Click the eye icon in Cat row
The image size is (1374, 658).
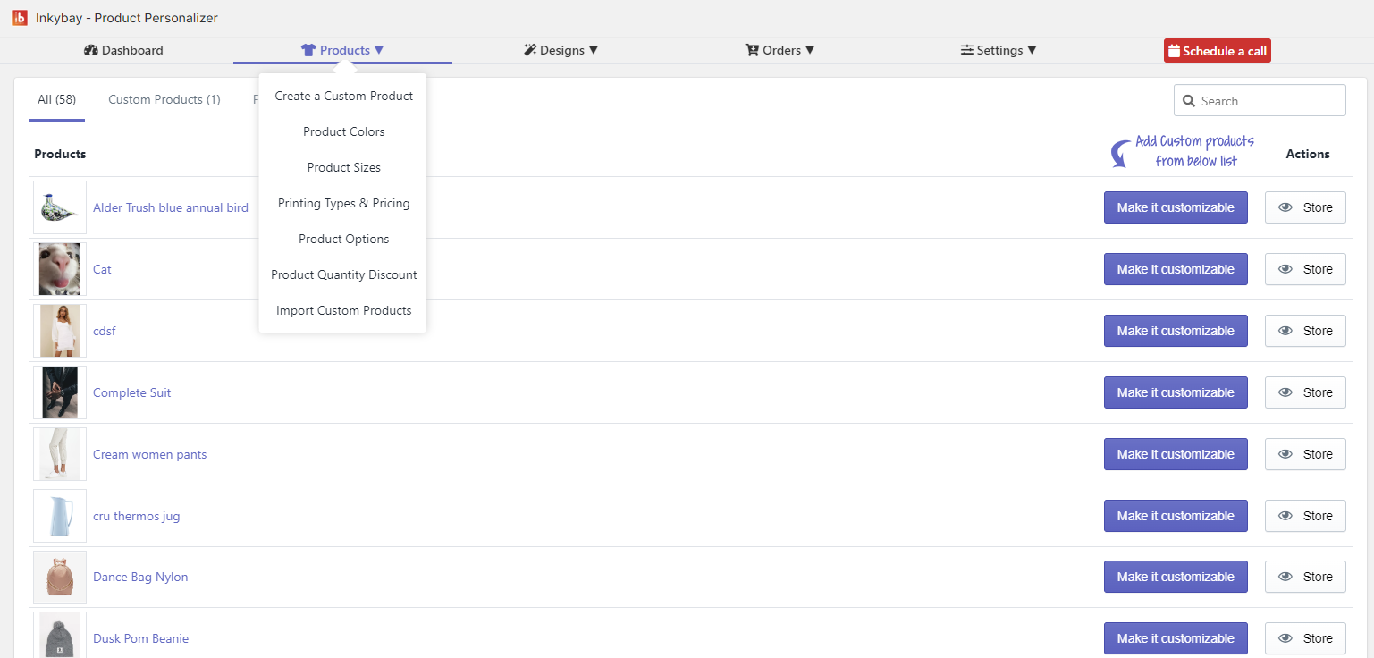click(1285, 269)
